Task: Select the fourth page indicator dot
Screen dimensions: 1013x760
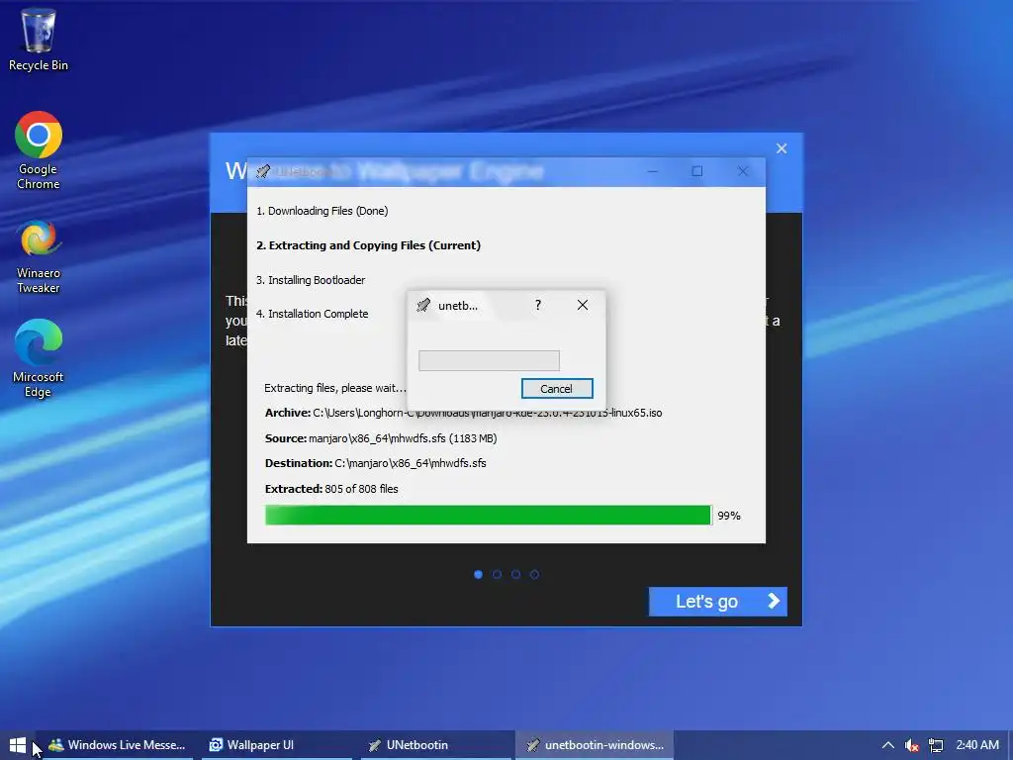Action: click(x=534, y=575)
